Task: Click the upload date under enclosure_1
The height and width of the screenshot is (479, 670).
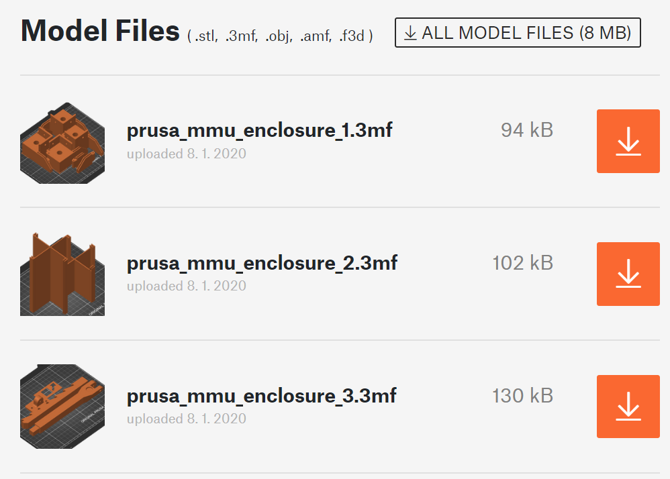Action: pos(187,154)
